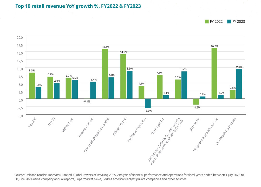Viewport: 261px width, 187px height.
Task: Click the 6.0% data label
Action: (x=75, y=78)
